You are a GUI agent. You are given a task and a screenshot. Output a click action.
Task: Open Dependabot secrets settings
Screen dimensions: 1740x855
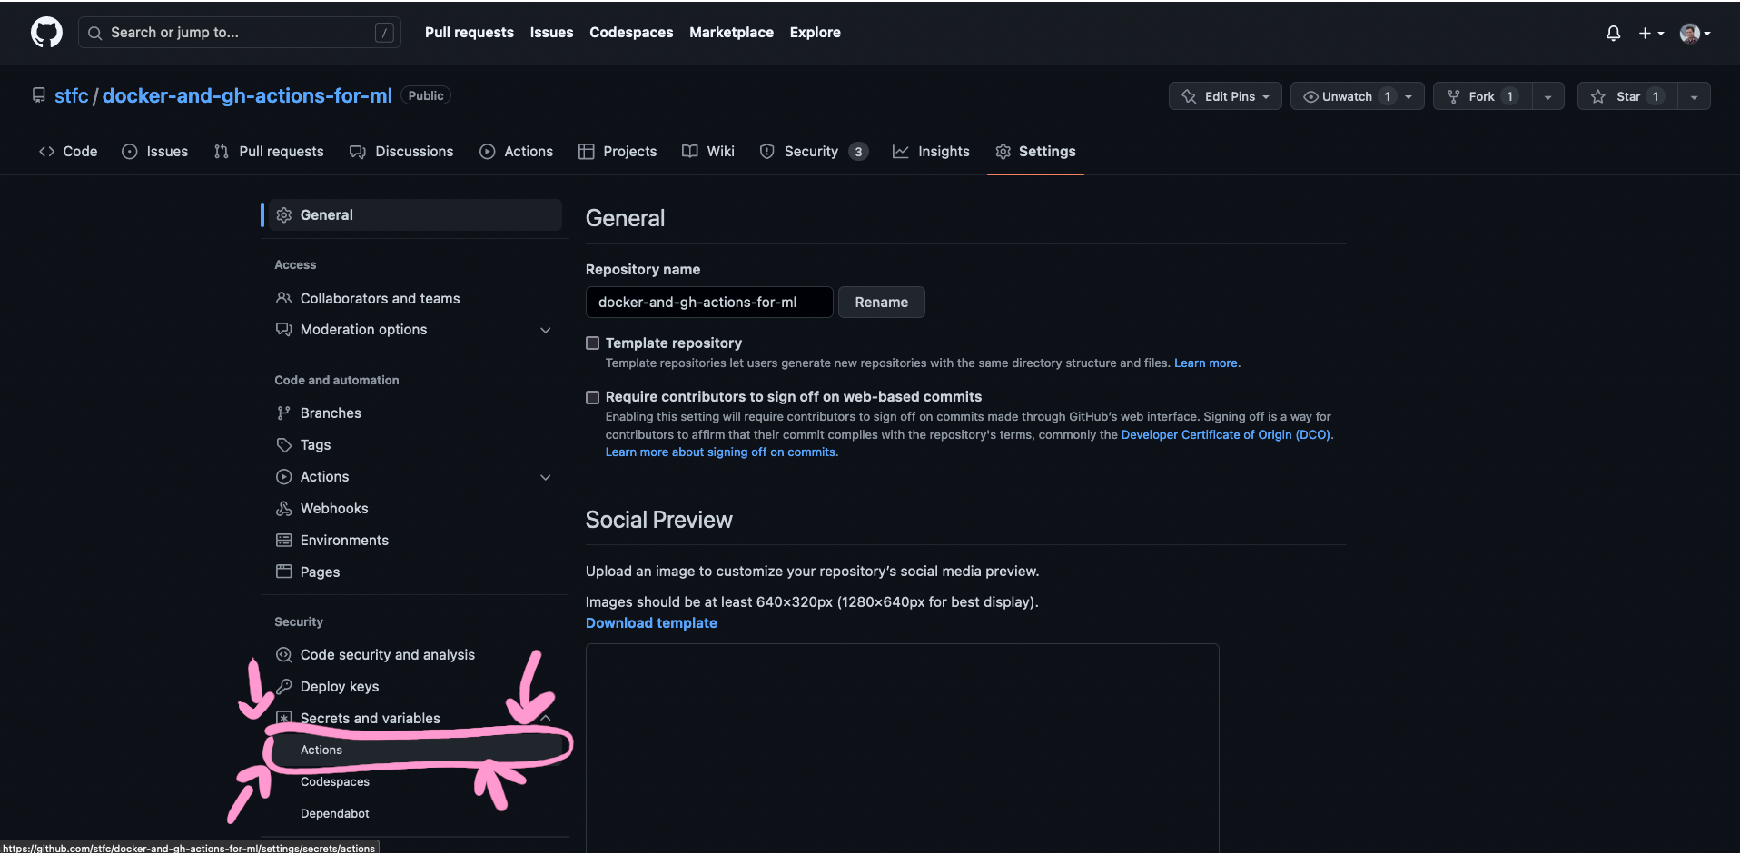334,813
